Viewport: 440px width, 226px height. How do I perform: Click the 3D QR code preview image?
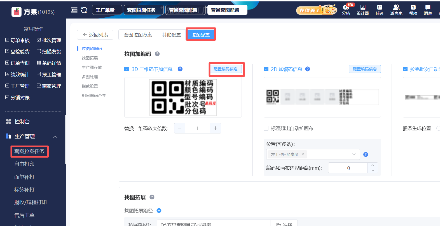183,97
